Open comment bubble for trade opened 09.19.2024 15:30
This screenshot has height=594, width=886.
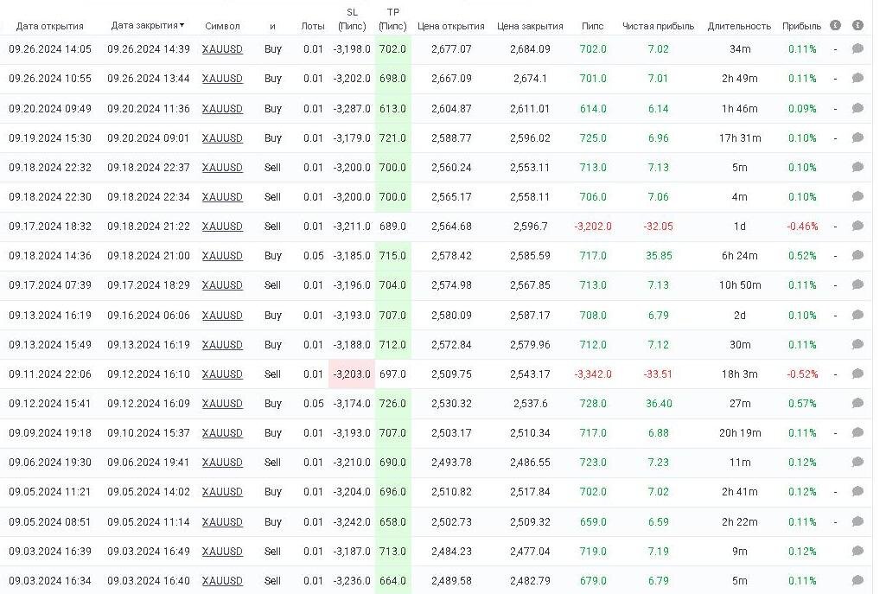(857, 137)
